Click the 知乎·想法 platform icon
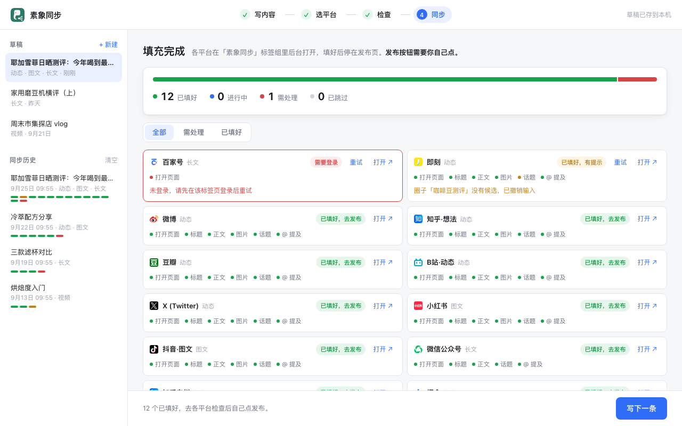Image resolution: width=682 pixels, height=426 pixels. (x=418, y=219)
